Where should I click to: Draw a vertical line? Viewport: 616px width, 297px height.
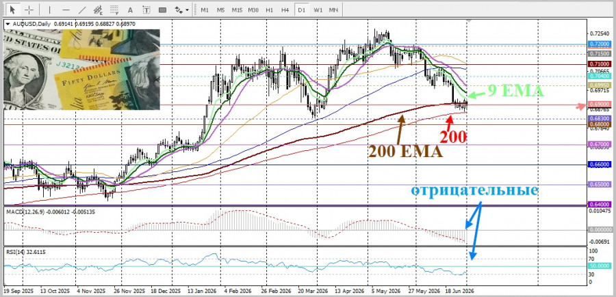[49, 10]
